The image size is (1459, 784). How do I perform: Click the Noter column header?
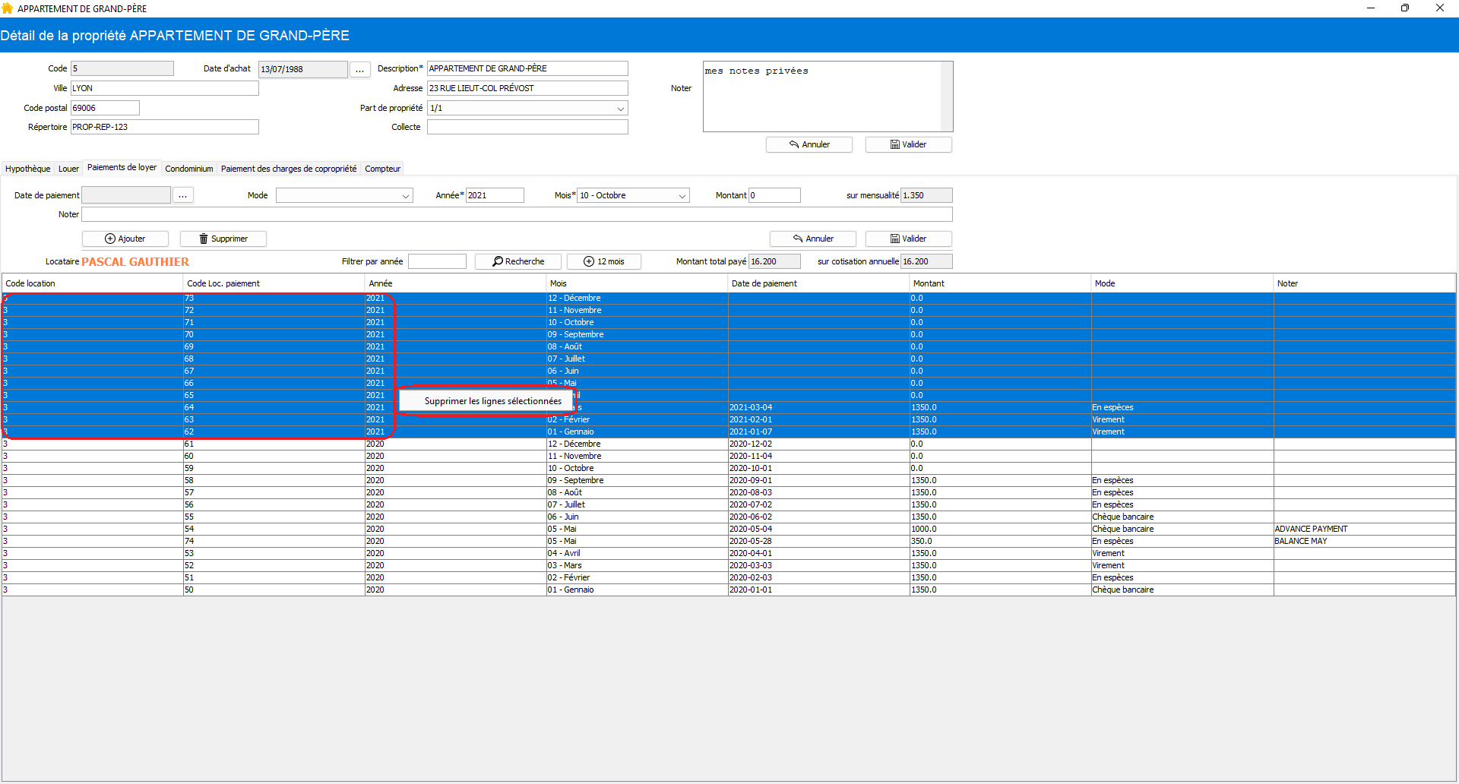[1364, 283]
